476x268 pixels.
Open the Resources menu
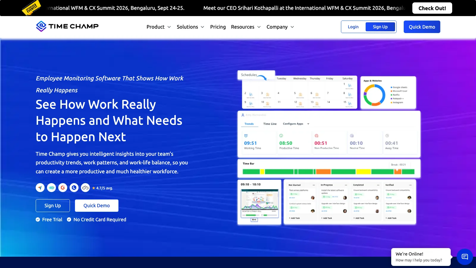(x=246, y=27)
